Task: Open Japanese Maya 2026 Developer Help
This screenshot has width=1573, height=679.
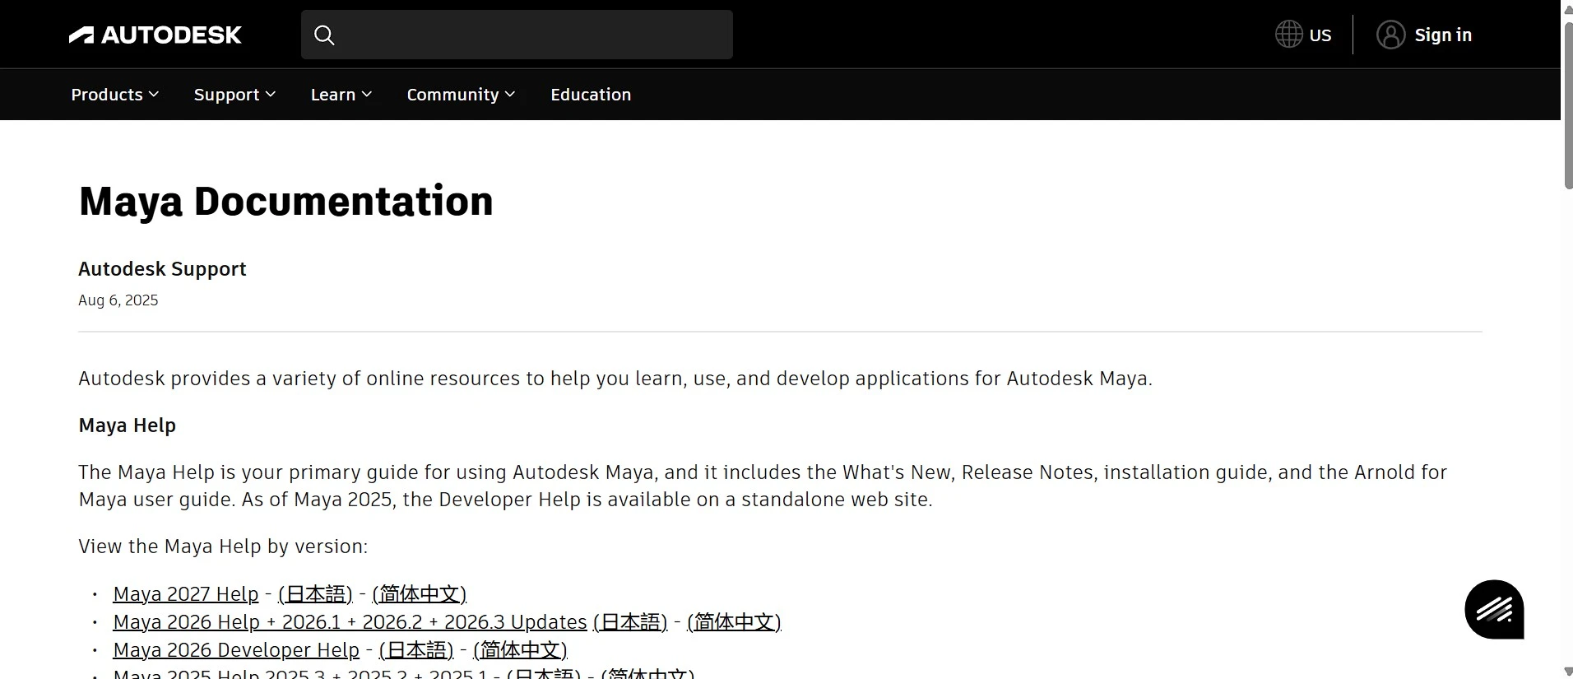Action: [416, 649]
